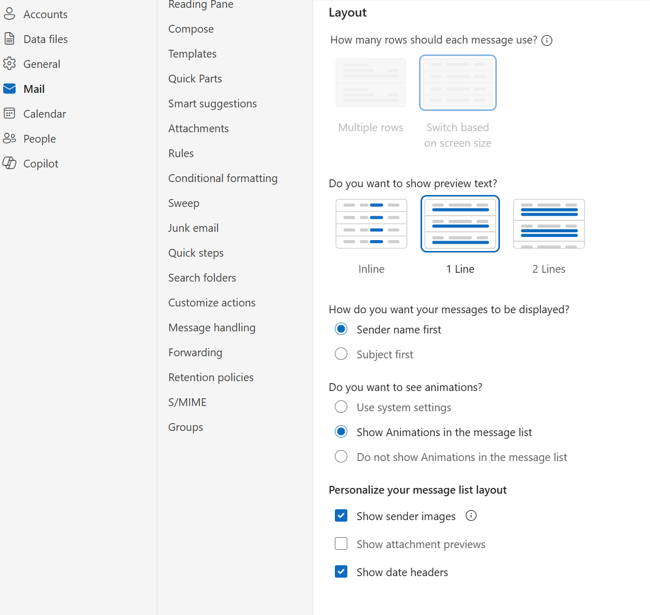
Task: Select the Sender name first radio button
Action: pos(341,329)
